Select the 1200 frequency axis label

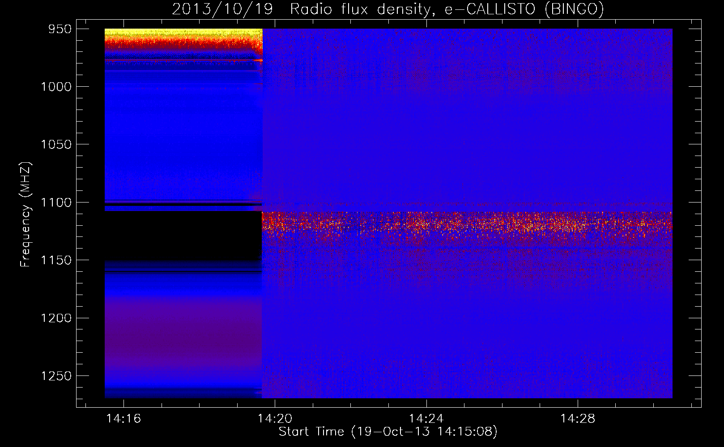click(x=56, y=318)
